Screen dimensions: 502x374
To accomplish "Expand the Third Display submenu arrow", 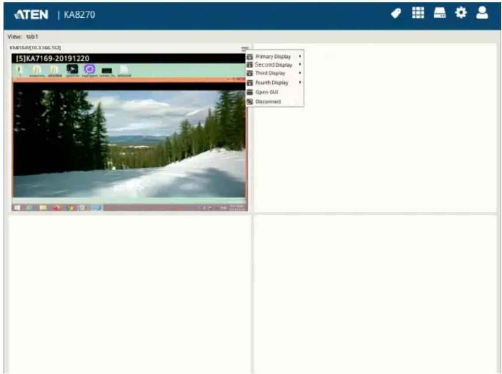I will pos(300,73).
